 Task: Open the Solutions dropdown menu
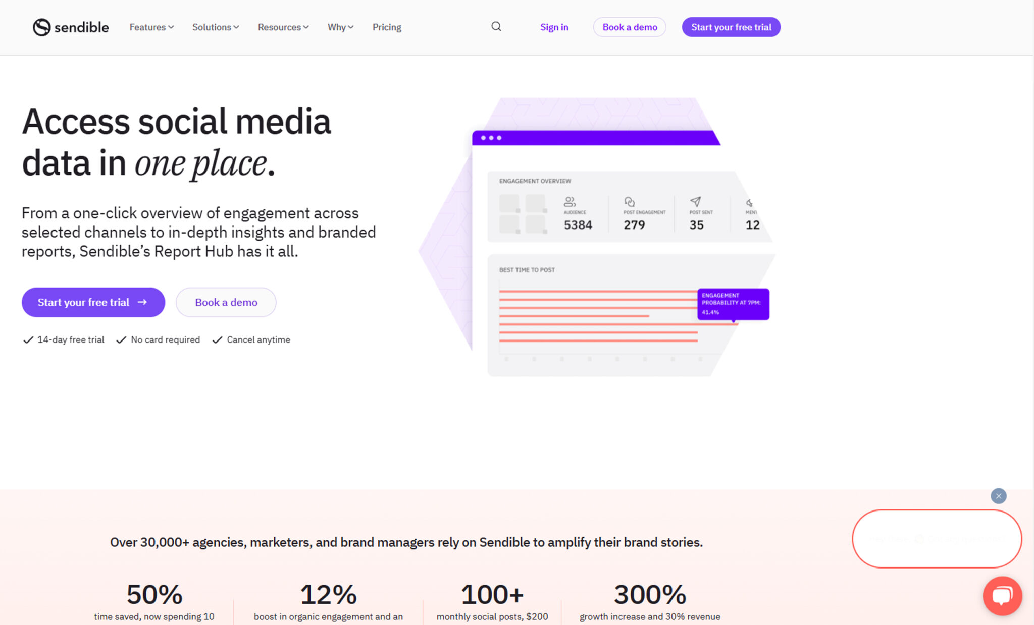(x=215, y=27)
